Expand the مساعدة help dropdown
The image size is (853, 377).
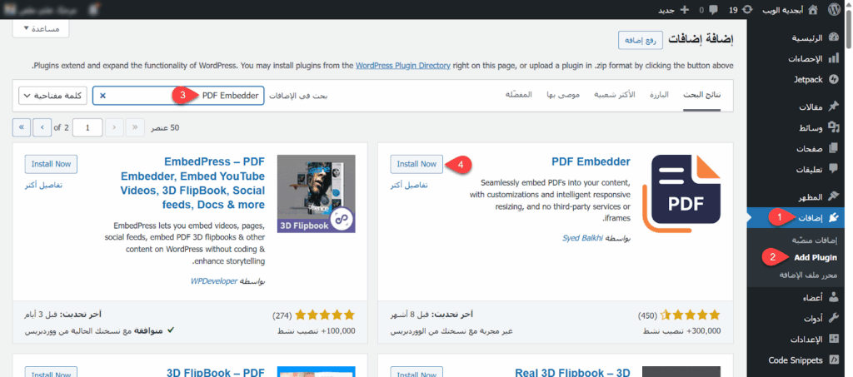(x=41, y=28)
